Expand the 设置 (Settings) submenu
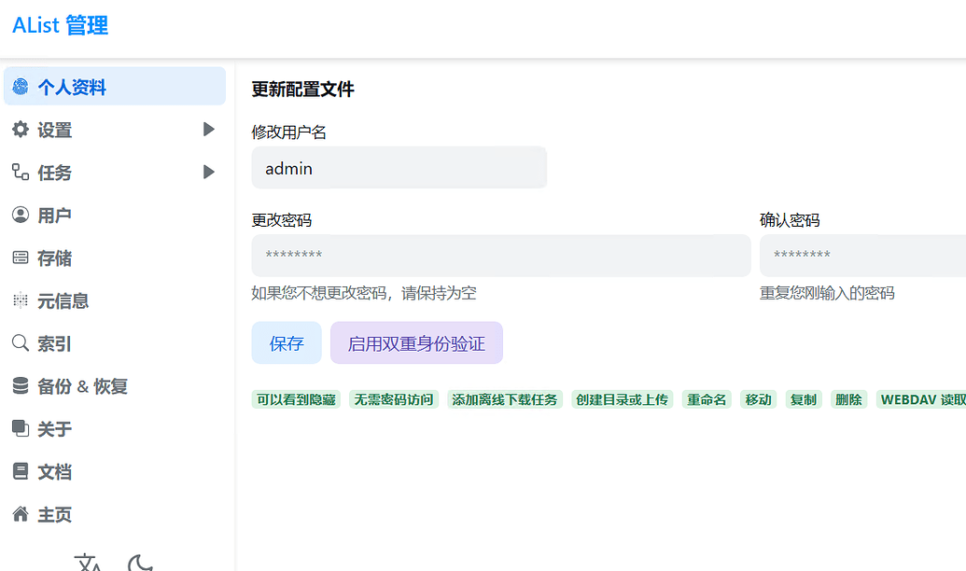The width and height of the screenshot is (966, 571). (x=56, y=130)
